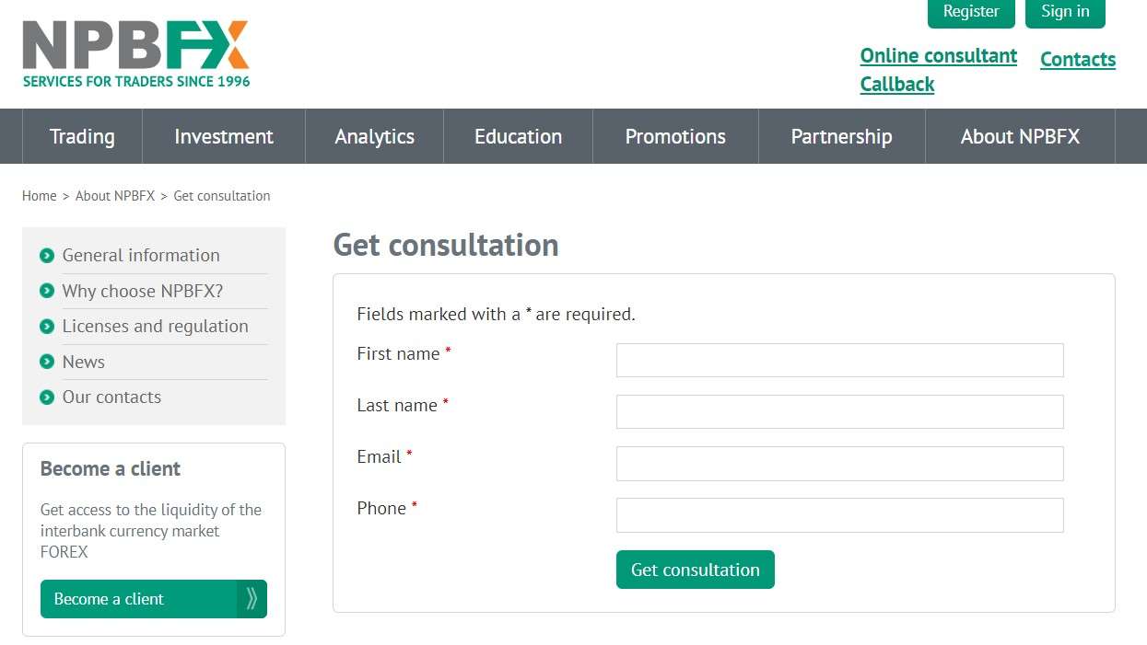Open the Trading menu
Screen dimensions: 1147x645
pos(82,136)
